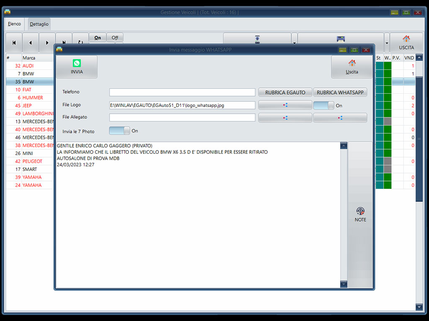Viewport: 429px width, 321px height.
Task: Click the USCITA button in Gestione Veicoli
Action: tap(406, 43)
